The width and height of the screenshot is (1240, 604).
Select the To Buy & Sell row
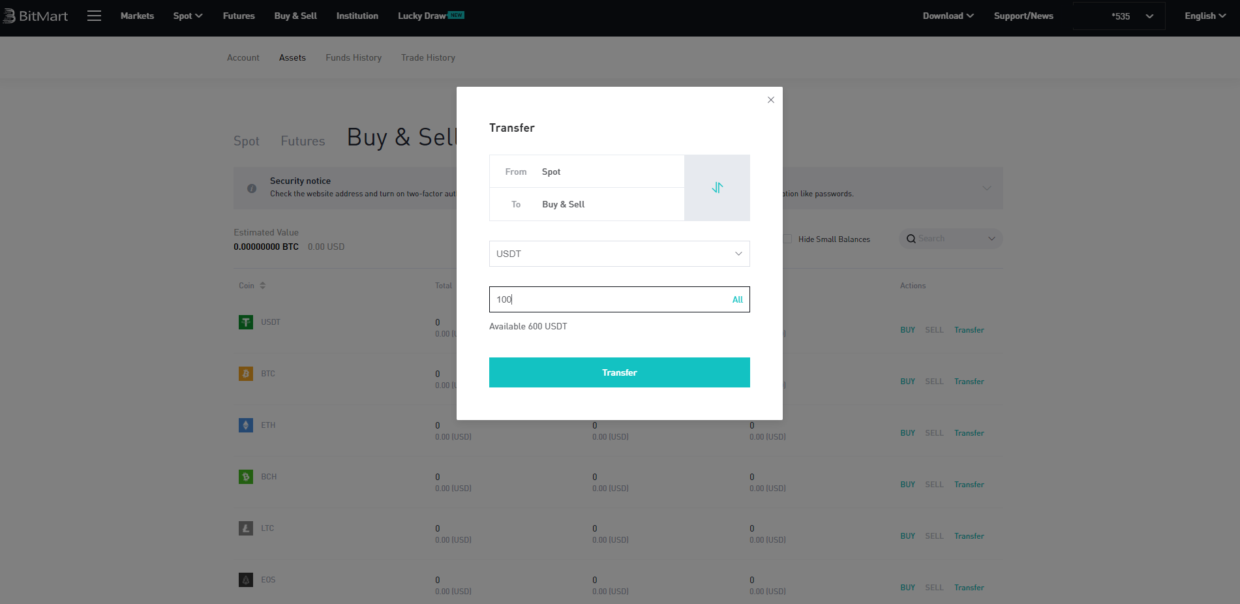586,204
